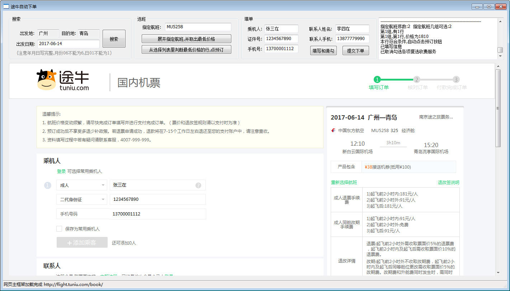The height and width of the screenshot is (291, 510).
Task: Click the web page vertical scrollbar thumb
Action: tap(498, 108)
